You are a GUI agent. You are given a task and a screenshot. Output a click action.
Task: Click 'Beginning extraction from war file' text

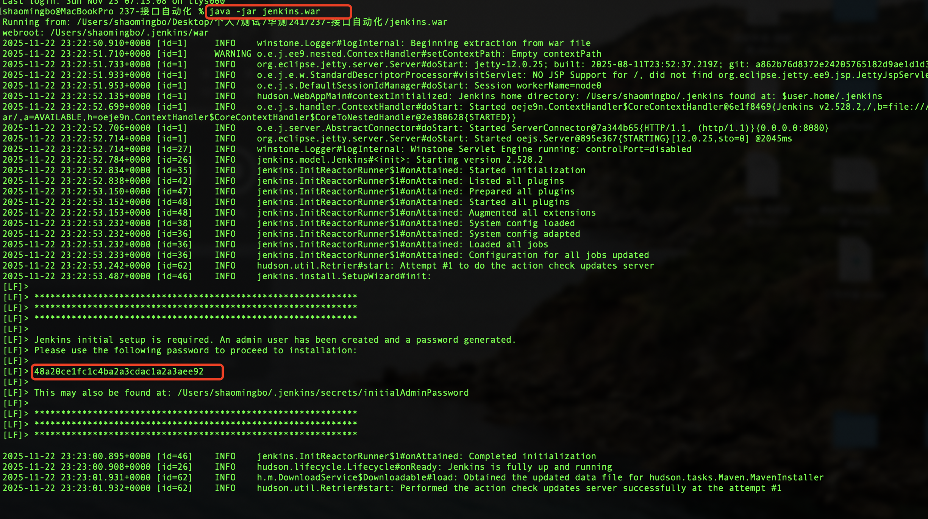[500, 44]
